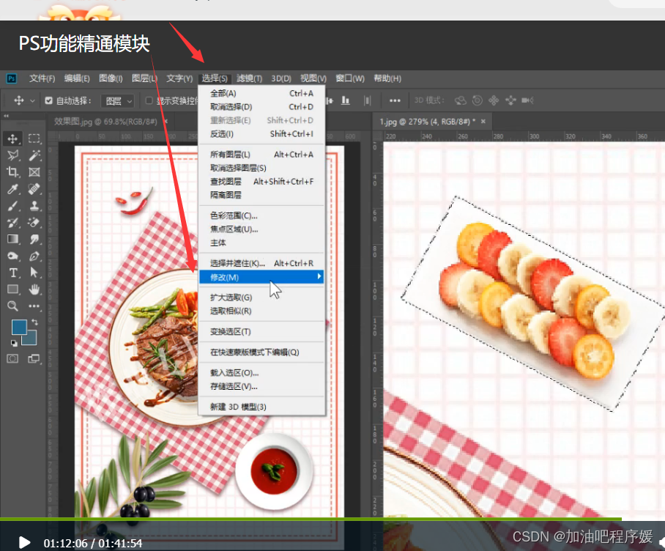
Task: Play the video with the play button
Action: tap(24, 542)
